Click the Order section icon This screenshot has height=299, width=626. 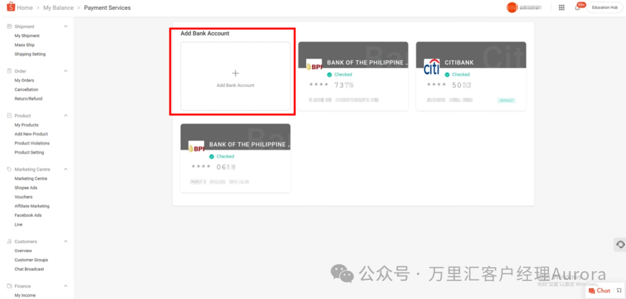pyautogui.click(x=10, y=71)
